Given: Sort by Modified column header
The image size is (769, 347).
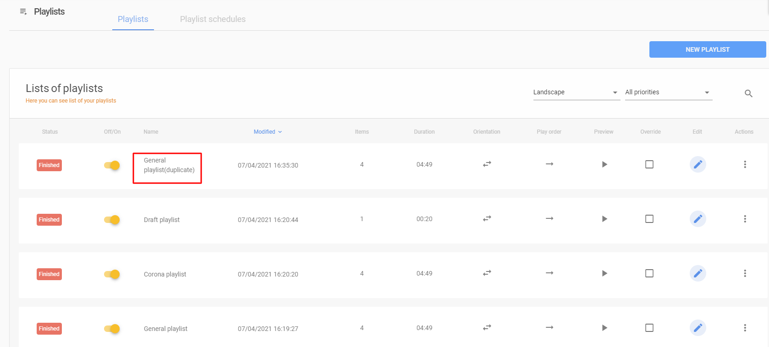Looking at the screenshot, I should pyautogui.click(x=268, y=132).
